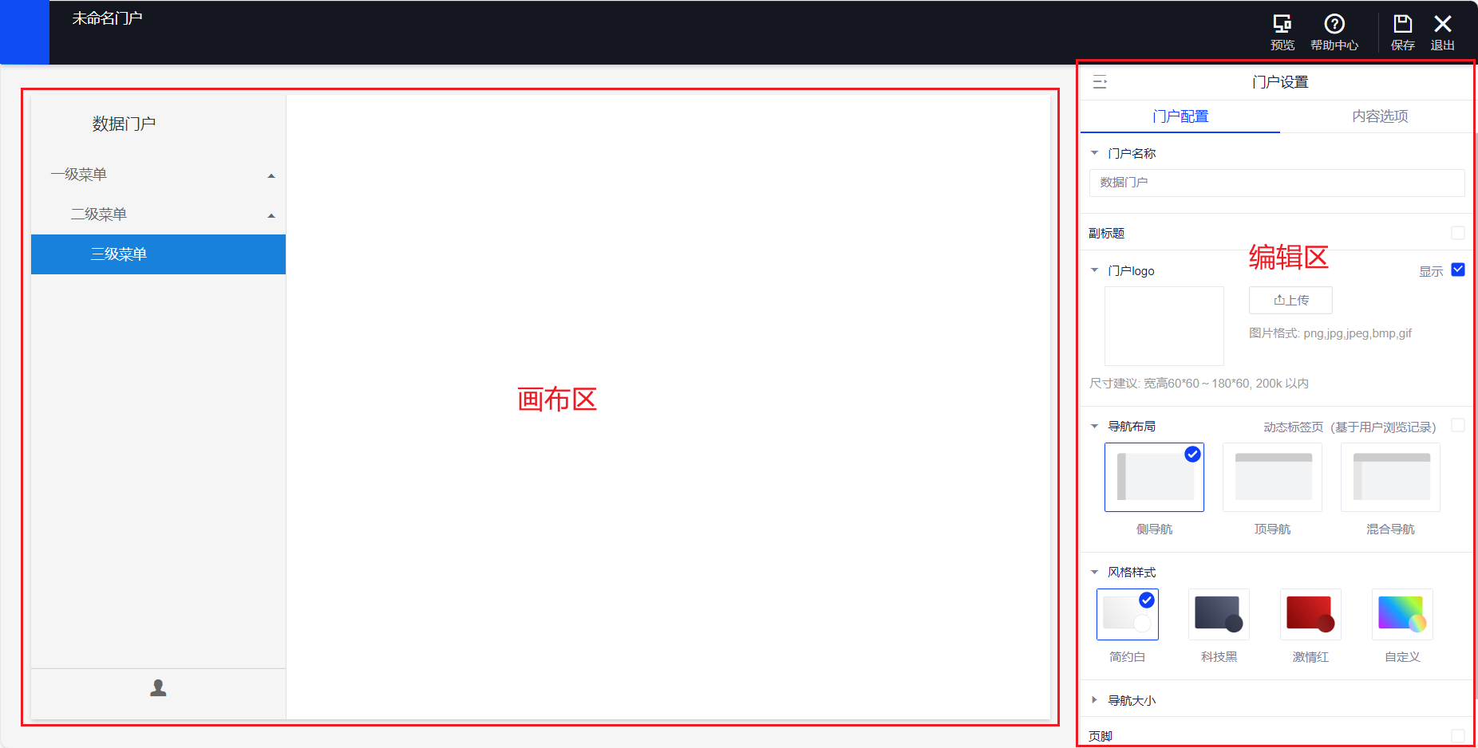Open the Help Center (帮助中心) icon
Viewport: 1478px width, 748px height.
[x=1334, y=25]
